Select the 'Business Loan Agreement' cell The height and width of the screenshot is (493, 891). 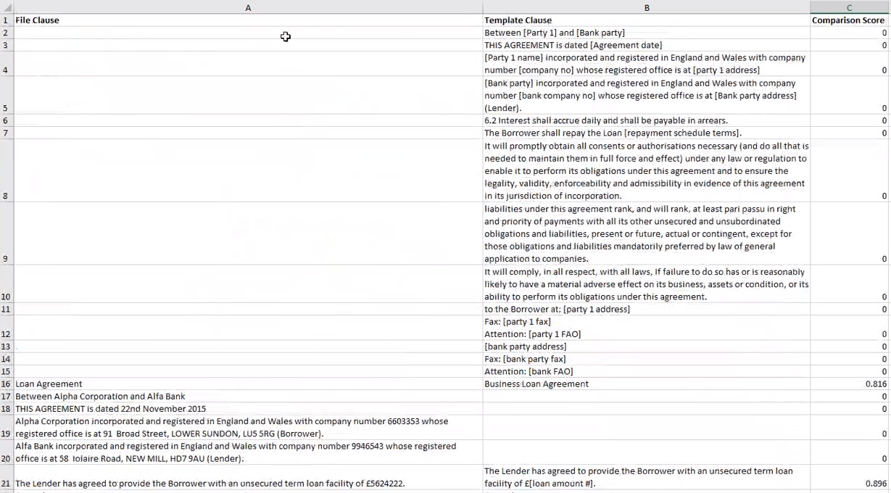pyautogui.click(x=536, y=384)
